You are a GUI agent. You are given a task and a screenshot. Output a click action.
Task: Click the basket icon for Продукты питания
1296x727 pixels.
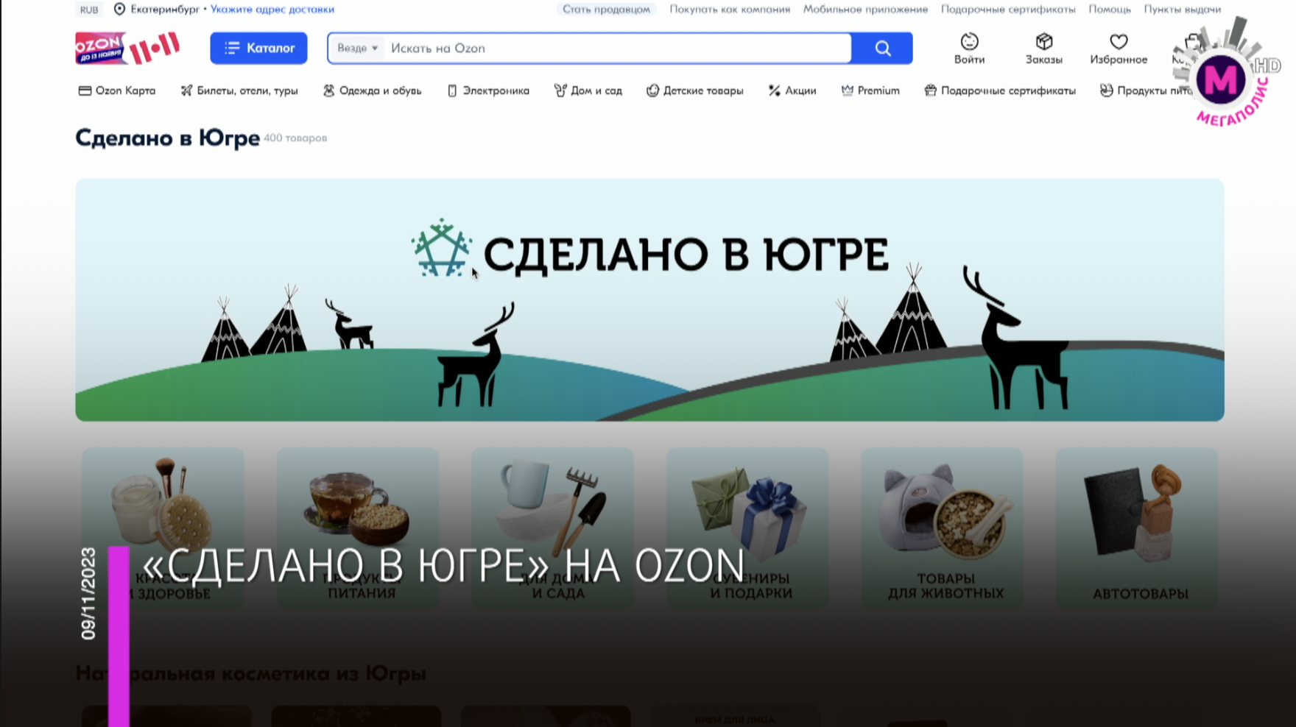1106,91
